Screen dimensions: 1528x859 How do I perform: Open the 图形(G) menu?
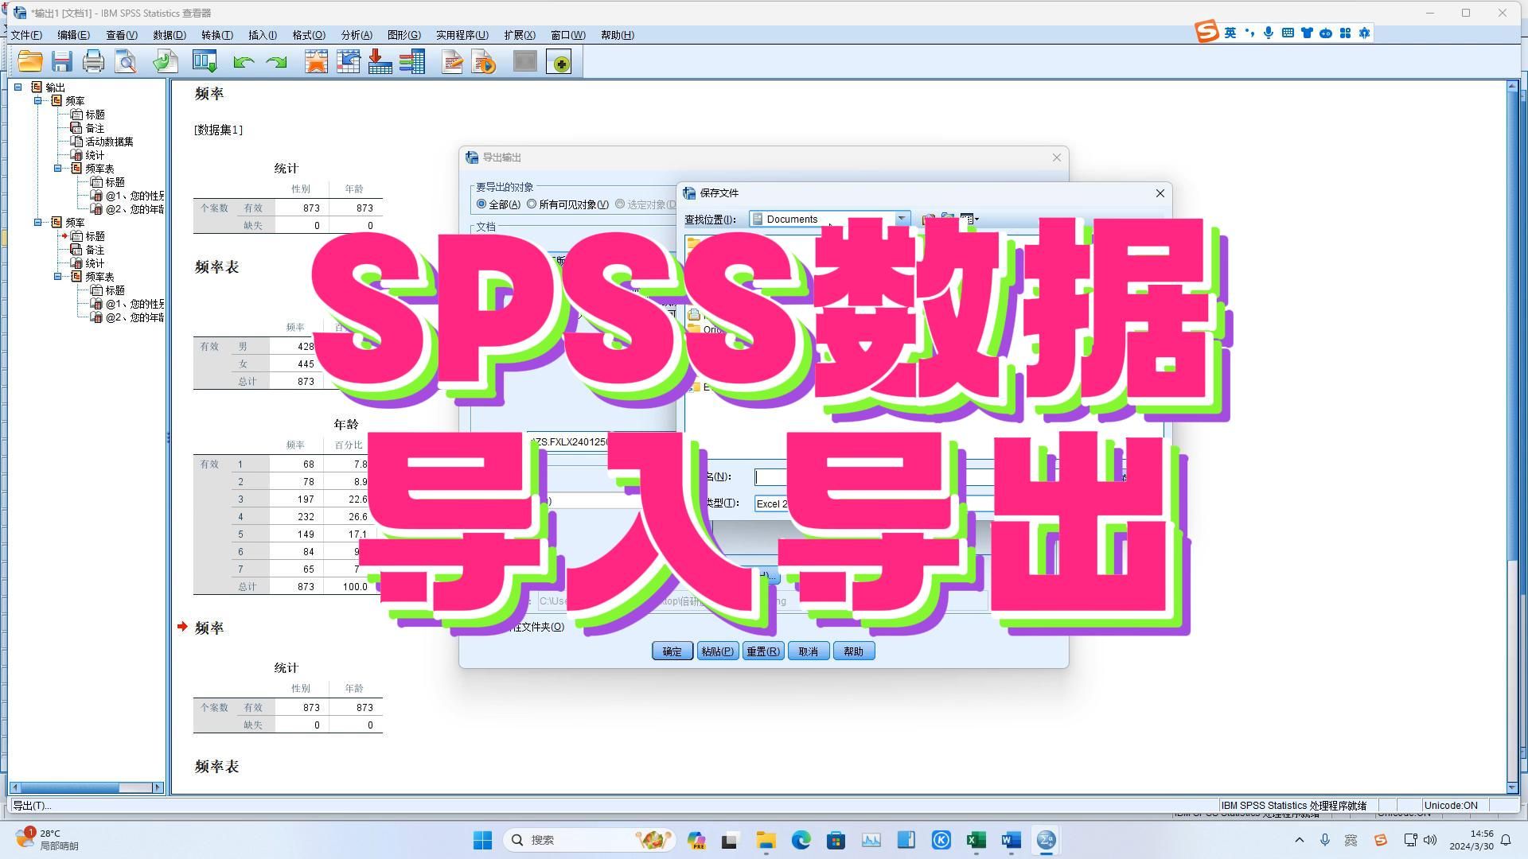click(x=404, y=35)
